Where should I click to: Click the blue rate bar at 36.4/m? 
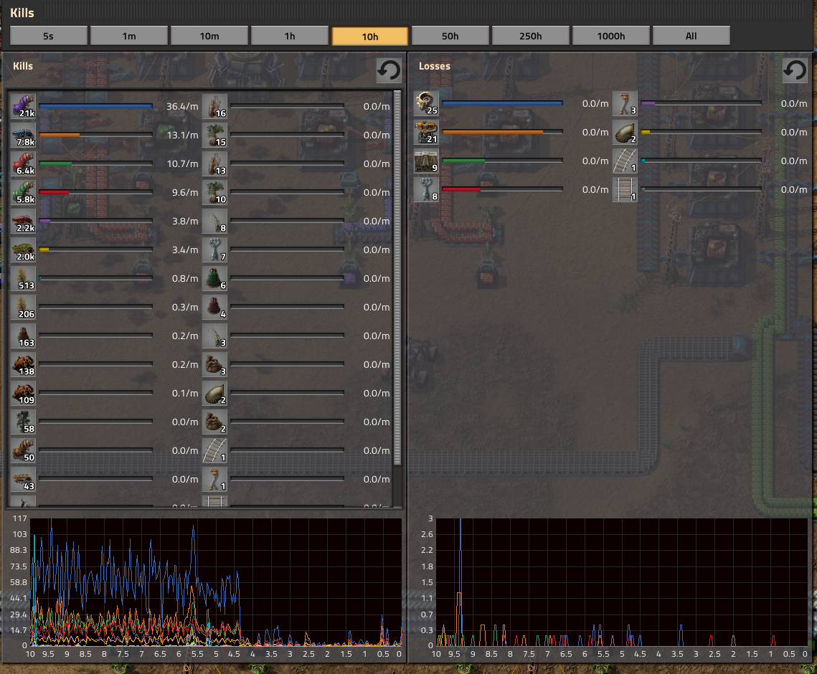click(x=95, y=106)
